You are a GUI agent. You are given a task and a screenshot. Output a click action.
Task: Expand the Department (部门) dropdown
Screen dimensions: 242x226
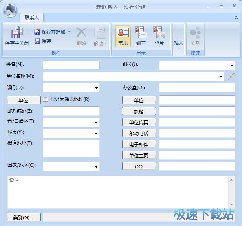pyautogui.click(x=96, y=88)
